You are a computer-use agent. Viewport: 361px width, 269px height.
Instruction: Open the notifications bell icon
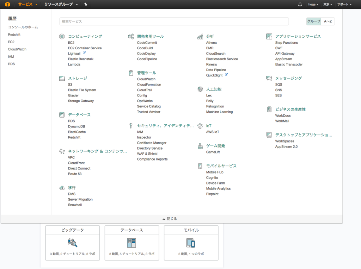(x=300, y=4)
